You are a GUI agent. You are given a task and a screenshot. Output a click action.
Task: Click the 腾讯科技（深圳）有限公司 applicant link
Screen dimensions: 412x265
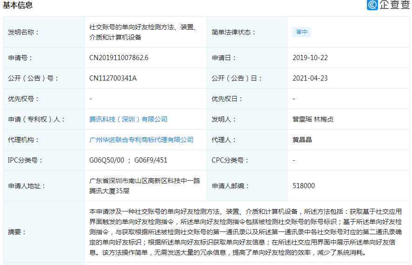click(128, 119)
